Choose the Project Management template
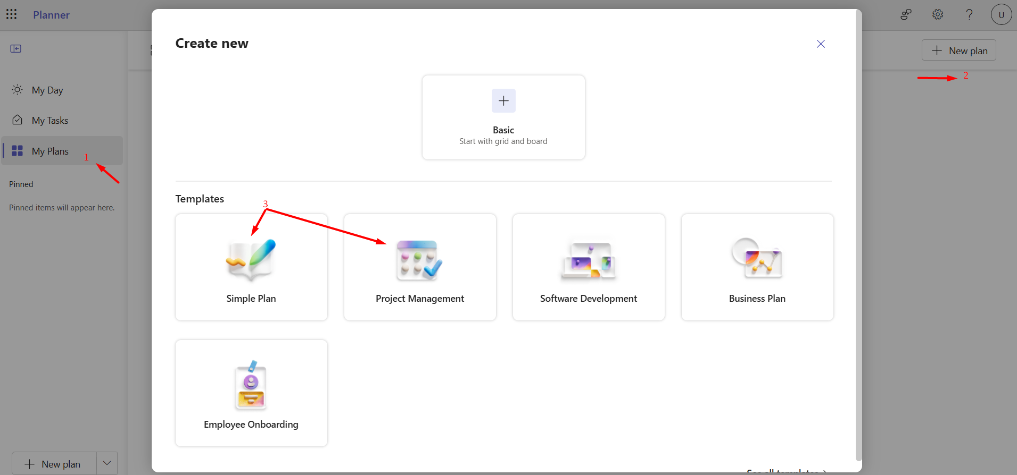The image size is (1017, 475). point(420,267)
